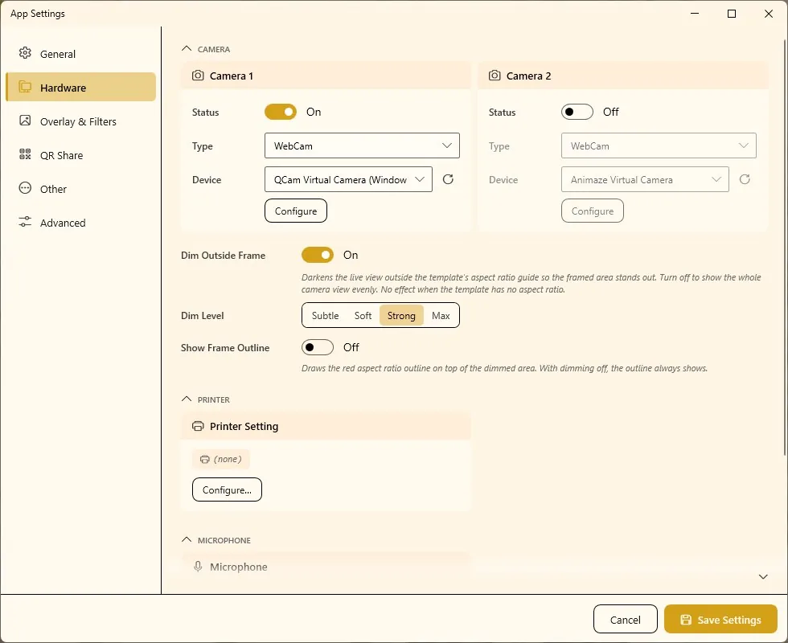
Task: Click the Overlay & Filters image icon
Action: point(25,121)
